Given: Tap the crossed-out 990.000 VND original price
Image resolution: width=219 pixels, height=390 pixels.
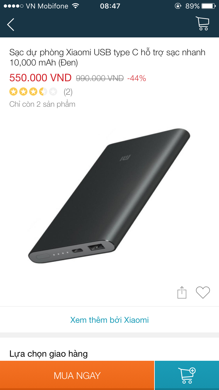Looking at the screenshot, I should 100,78.
